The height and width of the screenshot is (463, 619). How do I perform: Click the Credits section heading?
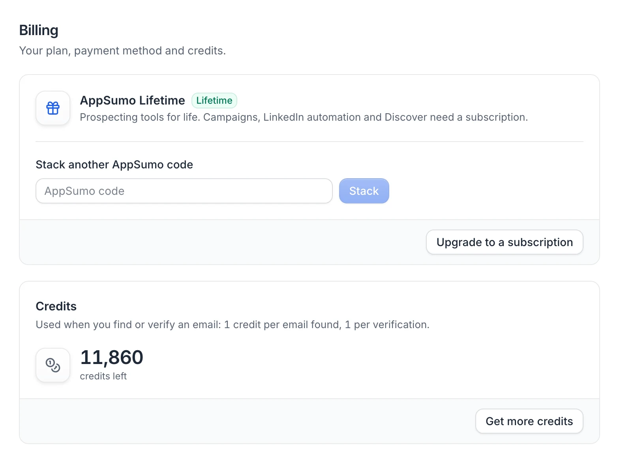[56, 306]
